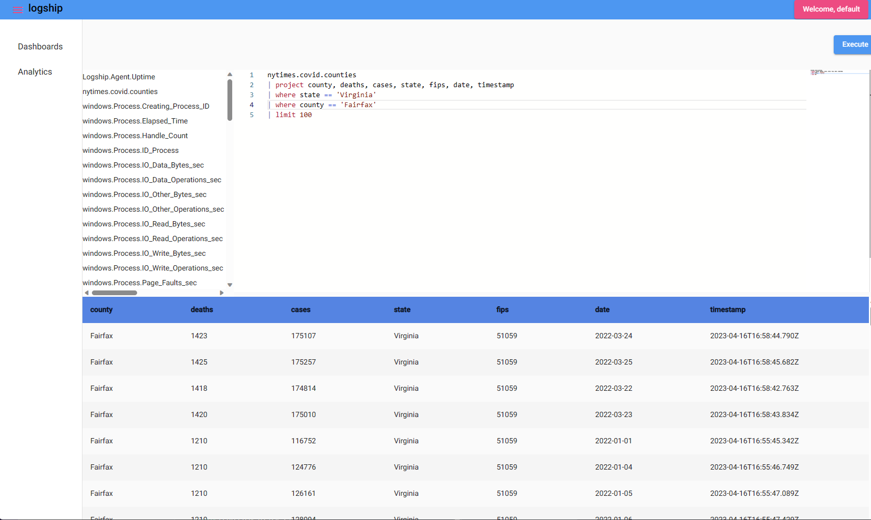Select windows.Process.Page_Faults_sec table
The image size is (871, 520).
pos(140,283)
